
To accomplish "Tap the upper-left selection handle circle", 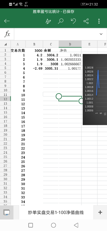I will [59, 96].
